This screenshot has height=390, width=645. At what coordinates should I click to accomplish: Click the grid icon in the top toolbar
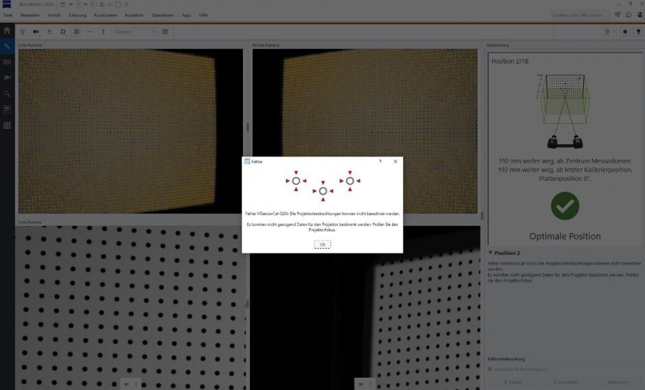pos(76,31)
